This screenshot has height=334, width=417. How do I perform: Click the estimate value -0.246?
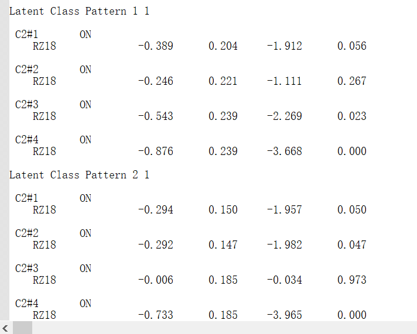click(155, 81)
